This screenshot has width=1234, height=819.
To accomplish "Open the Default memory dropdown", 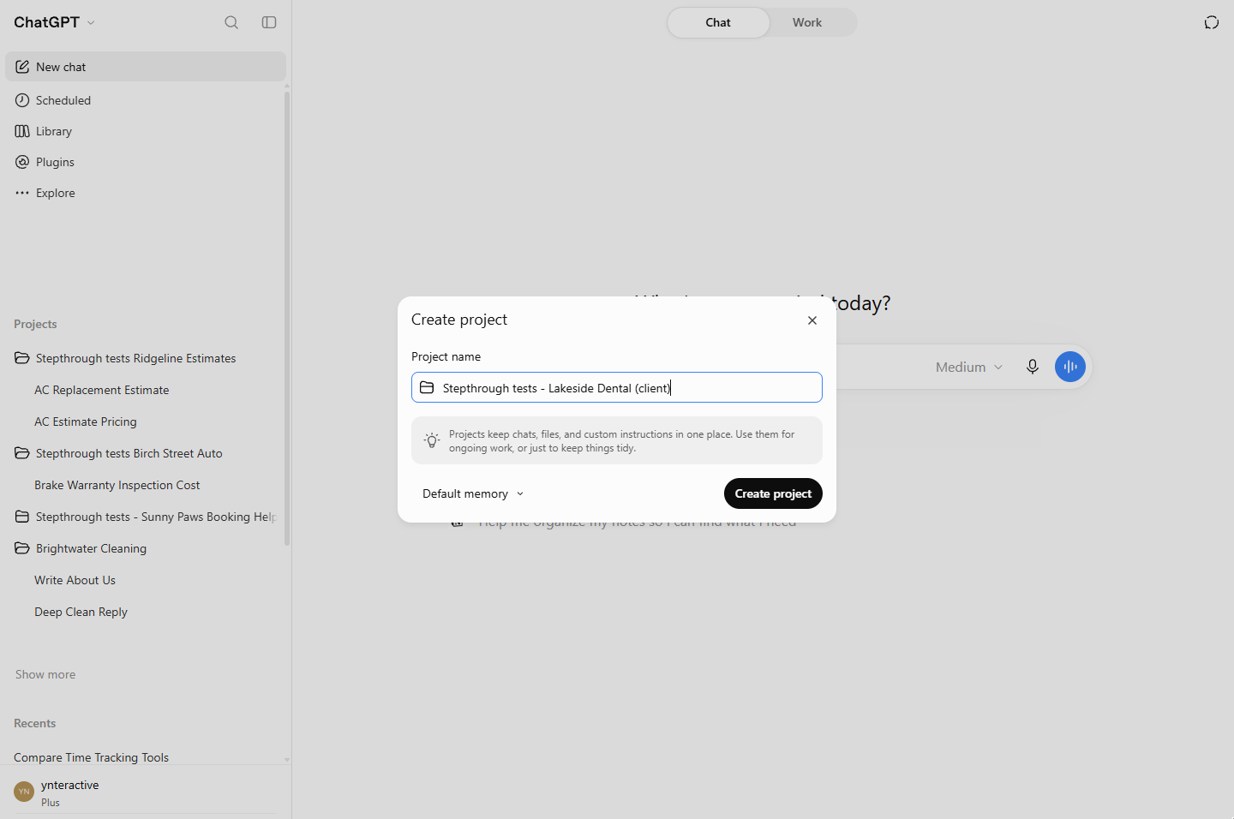I will click(473, 493).
